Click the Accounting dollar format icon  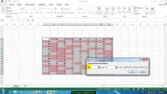(x=79, y=13)
